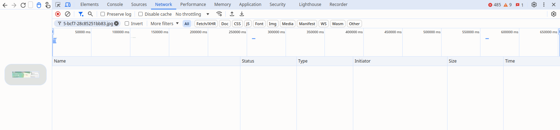Activate the inspect element selector icon
Screen dimensions: 560x130
[x=58, y=5]
